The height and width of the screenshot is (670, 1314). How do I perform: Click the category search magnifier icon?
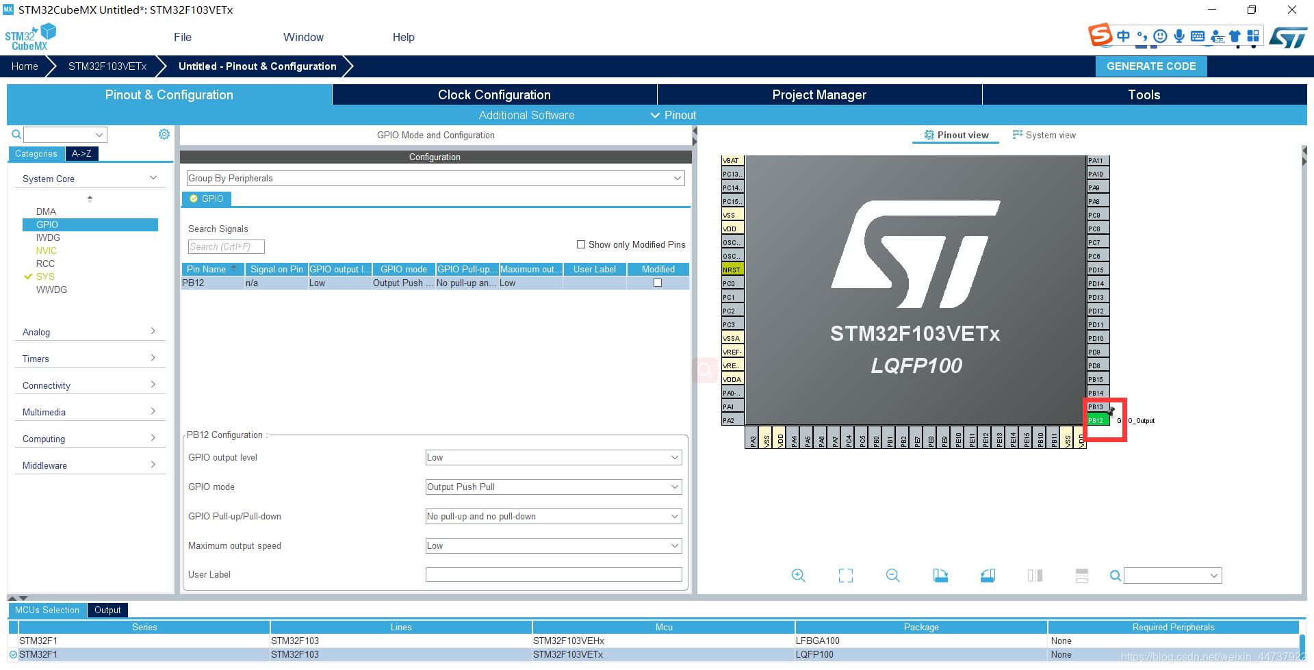(x=16, y=134)
